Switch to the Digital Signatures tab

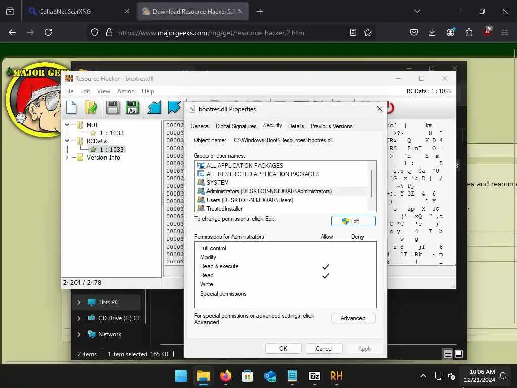coord(236,126)
